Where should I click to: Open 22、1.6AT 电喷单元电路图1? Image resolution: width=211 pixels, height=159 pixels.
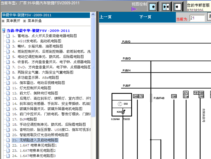pos(35,145)
